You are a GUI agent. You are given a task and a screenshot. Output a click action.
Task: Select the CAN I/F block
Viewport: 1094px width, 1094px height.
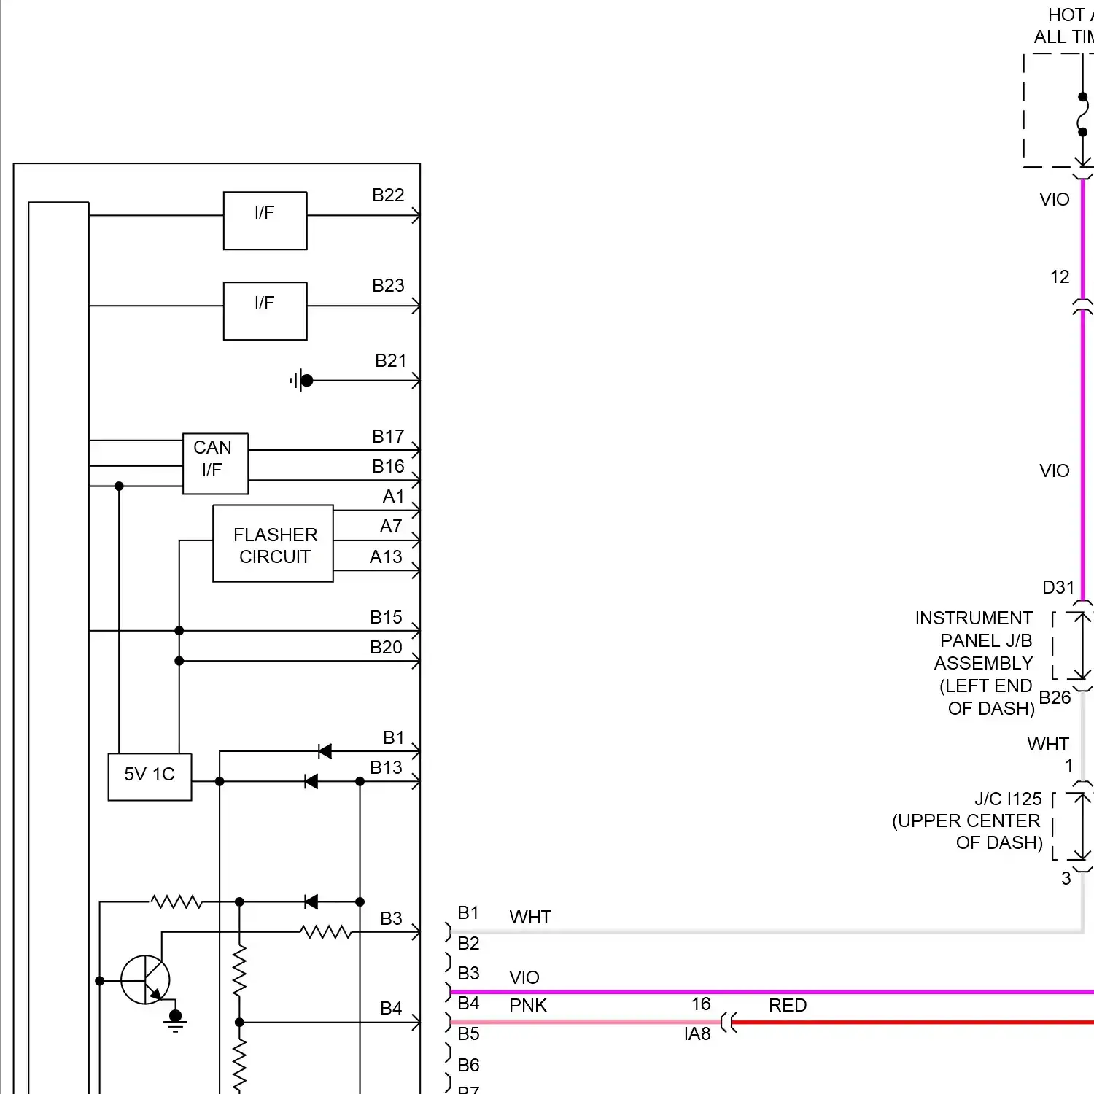click(x=215, y=464)
